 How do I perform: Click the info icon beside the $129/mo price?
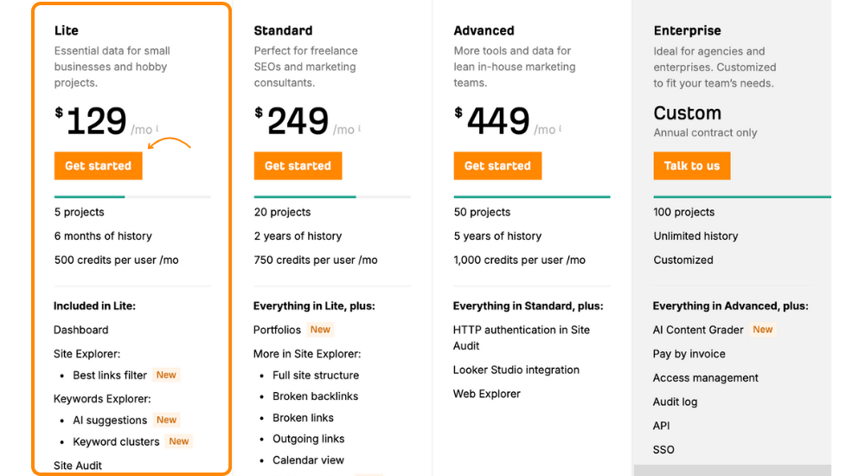coord(157,128)
